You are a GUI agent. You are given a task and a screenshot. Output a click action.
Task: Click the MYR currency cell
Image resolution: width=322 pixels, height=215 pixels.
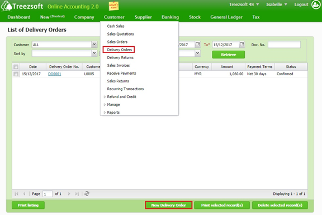tap(198, 74)
